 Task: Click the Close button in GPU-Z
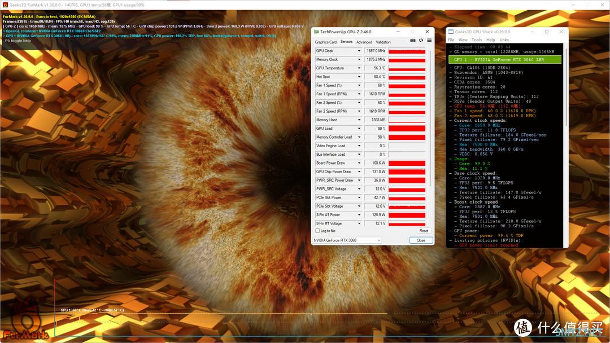[421, 240]
